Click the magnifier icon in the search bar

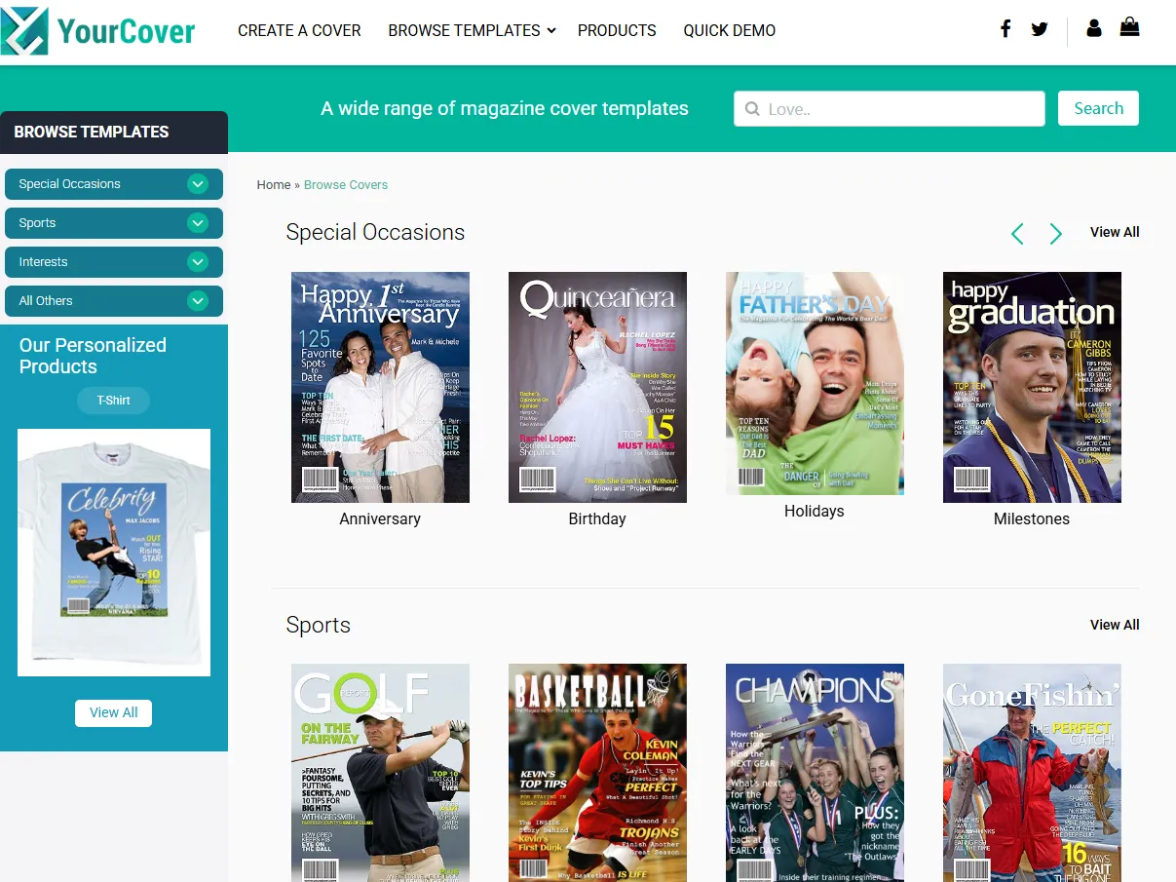752,108
